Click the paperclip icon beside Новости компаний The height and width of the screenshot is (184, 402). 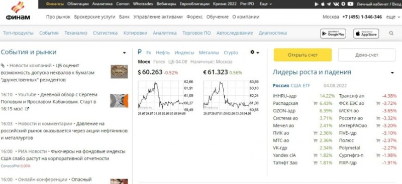(x=3, y=66)
